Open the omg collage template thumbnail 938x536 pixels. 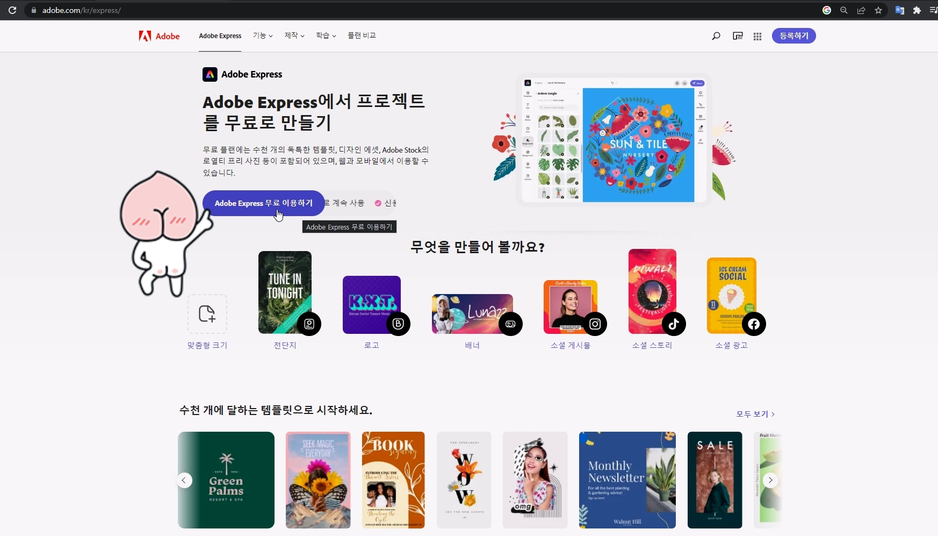[x=535, y=480]
